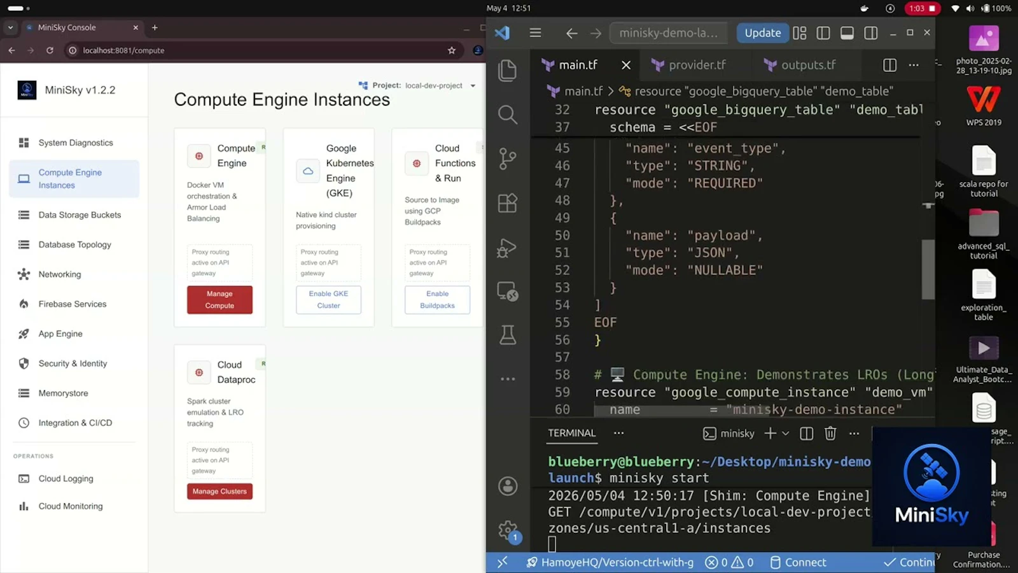This screenshot has height=573, width=1018.
Task: Click the Enable GKE Cluster button
Action: click(x=328, y=300)
